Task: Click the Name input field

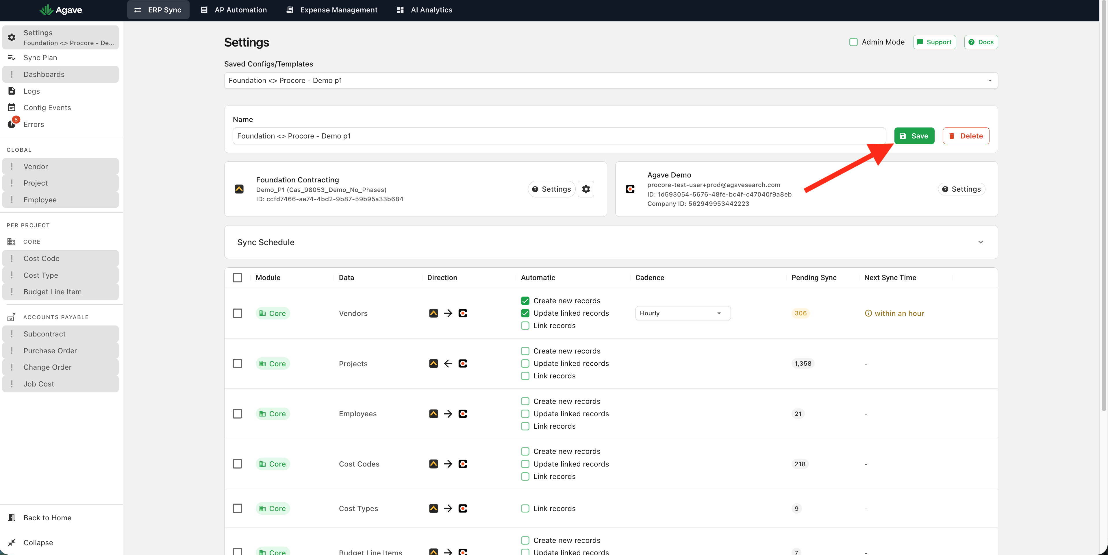Action: (x=559, y=136)
